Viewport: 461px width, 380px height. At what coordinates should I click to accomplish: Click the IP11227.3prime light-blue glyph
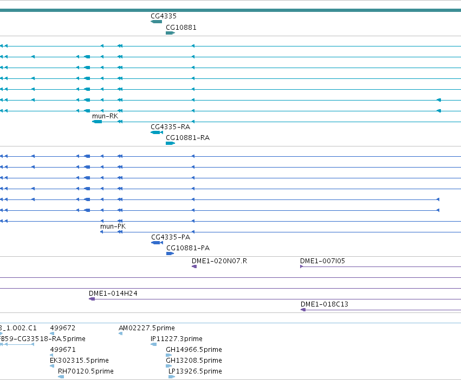pyautogui.click(x=153, y=344)
